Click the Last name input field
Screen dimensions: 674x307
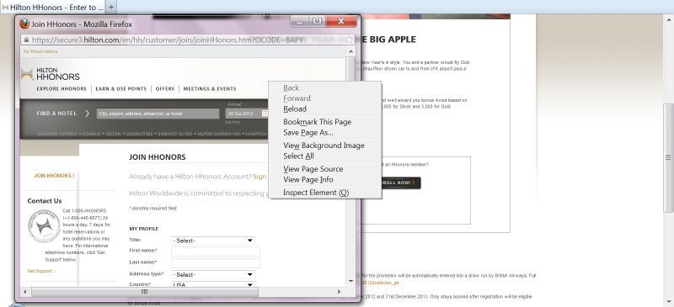[x=216, y=262]
